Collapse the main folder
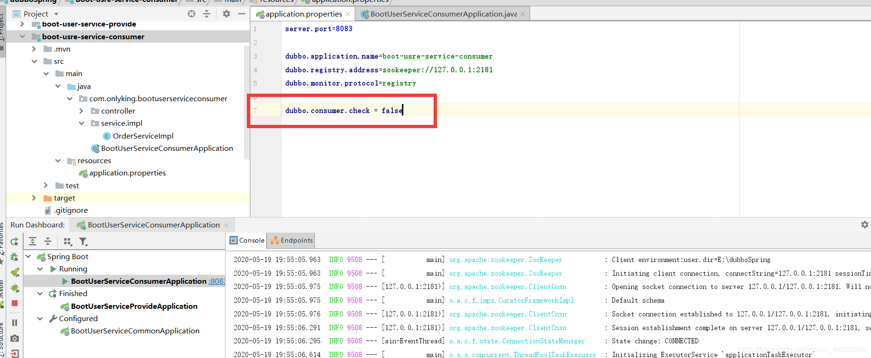This screenshot has height=358, width=871. coord(46,73)
